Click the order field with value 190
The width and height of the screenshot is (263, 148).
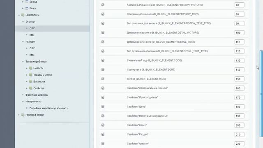239,116
